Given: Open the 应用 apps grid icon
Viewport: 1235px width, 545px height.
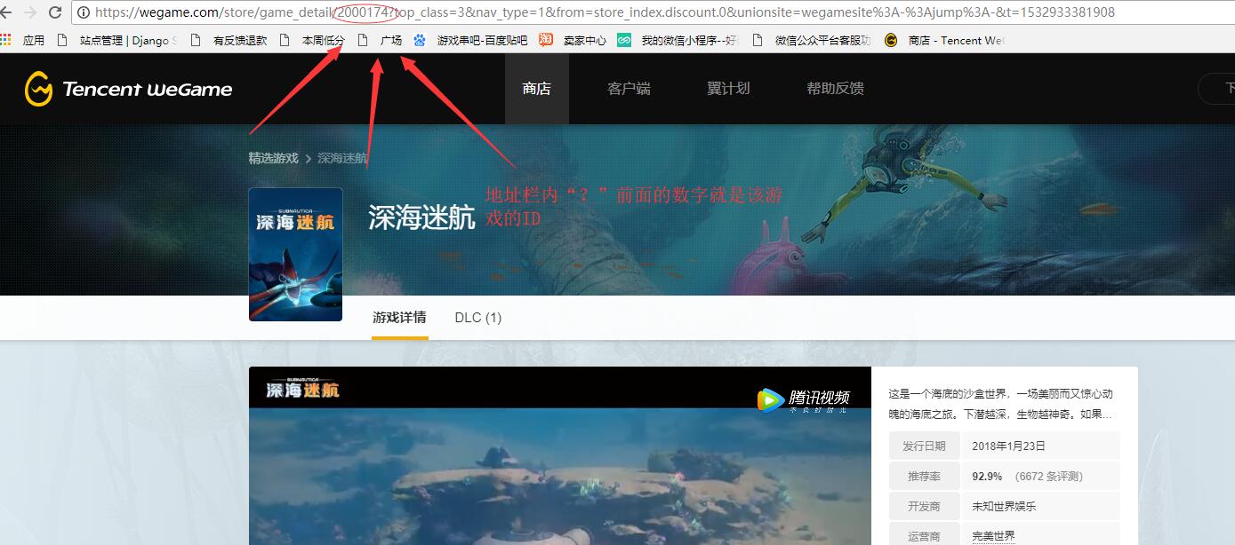Looking at the screenshot, I should pyautogui.click(x=6, y=40).
